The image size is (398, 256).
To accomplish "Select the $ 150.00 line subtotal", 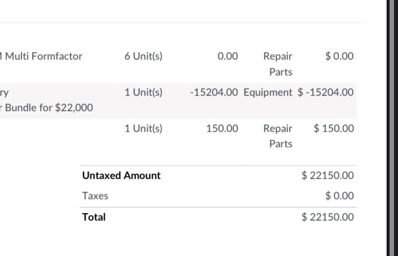I will (334, 129).
